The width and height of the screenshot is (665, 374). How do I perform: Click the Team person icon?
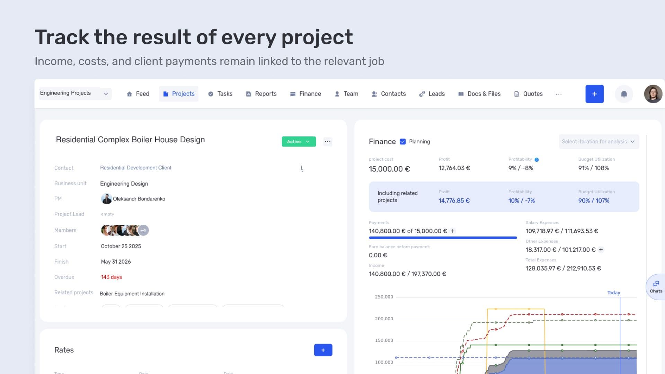(337, 94)
